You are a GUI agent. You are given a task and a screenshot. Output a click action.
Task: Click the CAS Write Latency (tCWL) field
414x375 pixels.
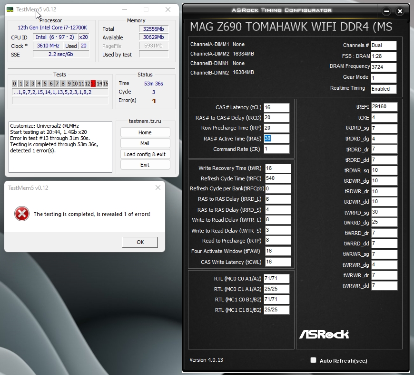coord(278,262)
